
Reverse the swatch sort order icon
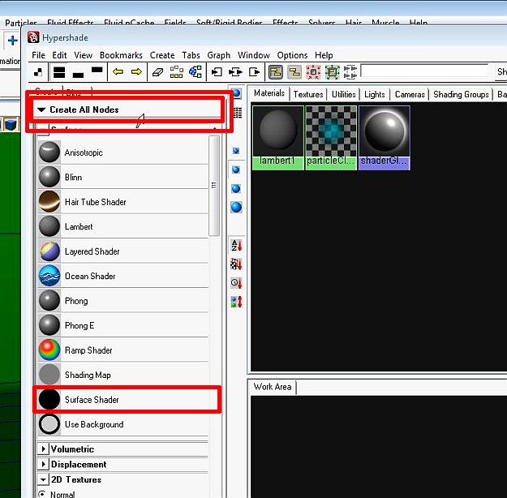click(x=236, y=302)
